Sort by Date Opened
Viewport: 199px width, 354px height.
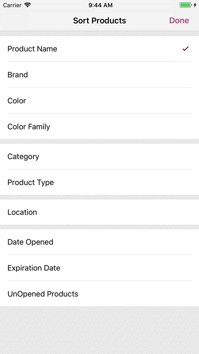(x=99, y=242)
